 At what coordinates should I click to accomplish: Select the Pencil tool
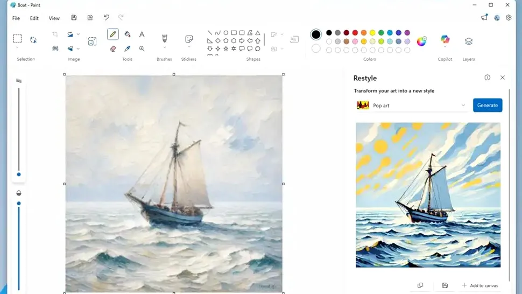coord(112,34)
